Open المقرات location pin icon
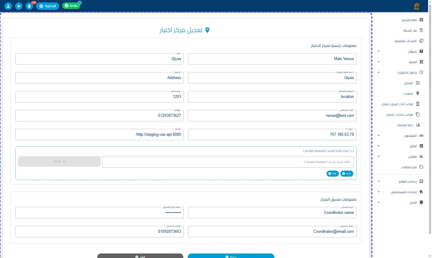Image resolution: width=432 pixels, height=258 pixels. click(418, 93)
